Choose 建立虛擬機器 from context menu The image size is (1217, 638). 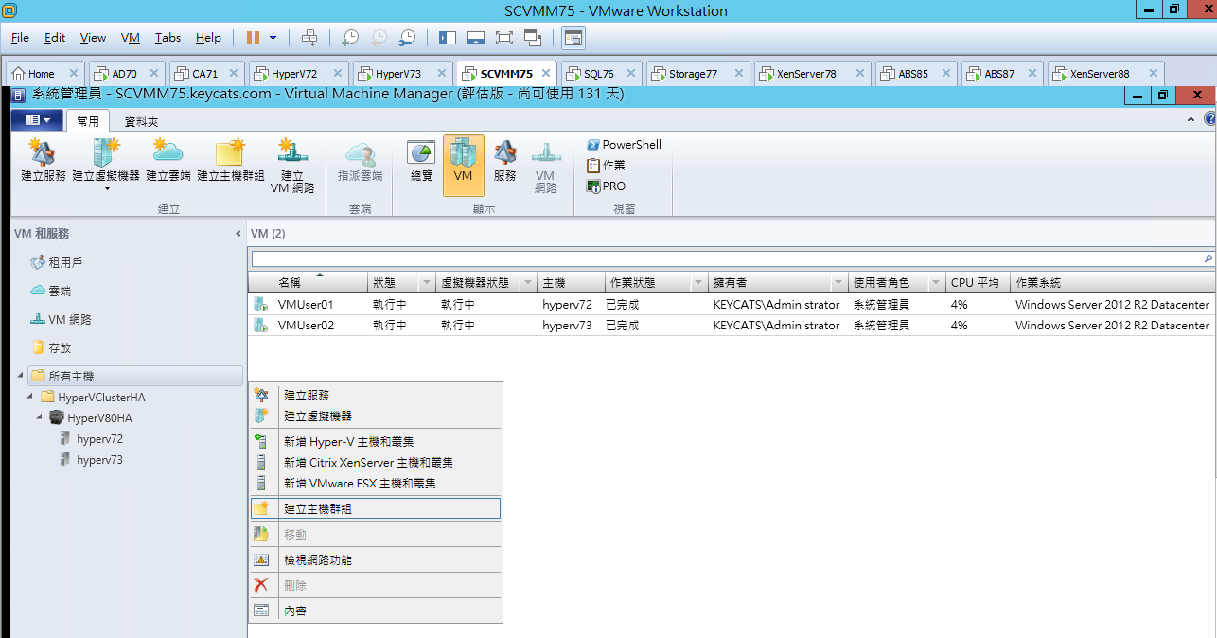pyautogui.click(x=376, y=416)
